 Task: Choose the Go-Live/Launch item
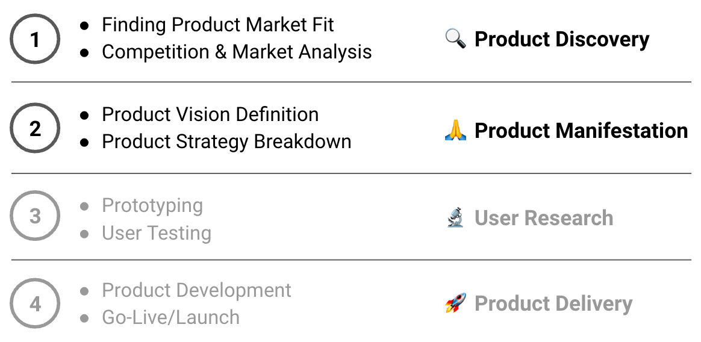[170, 317]
